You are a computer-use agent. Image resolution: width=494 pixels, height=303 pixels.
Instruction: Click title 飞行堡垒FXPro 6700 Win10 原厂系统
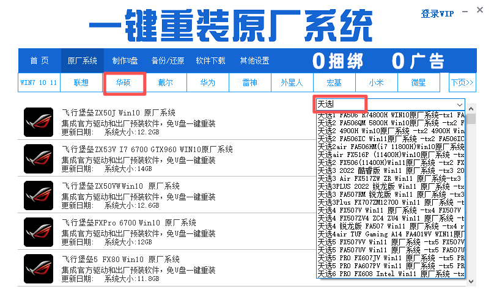pyautogui.click(x=129, y=222)
